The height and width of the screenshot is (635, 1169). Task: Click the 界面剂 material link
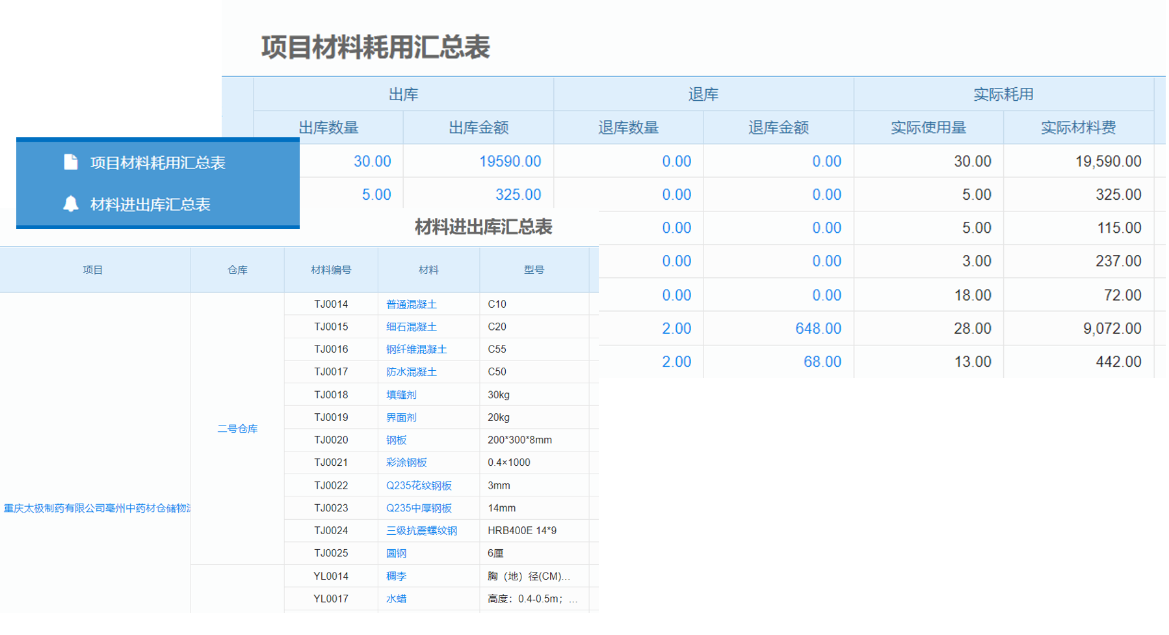[401, 418]
